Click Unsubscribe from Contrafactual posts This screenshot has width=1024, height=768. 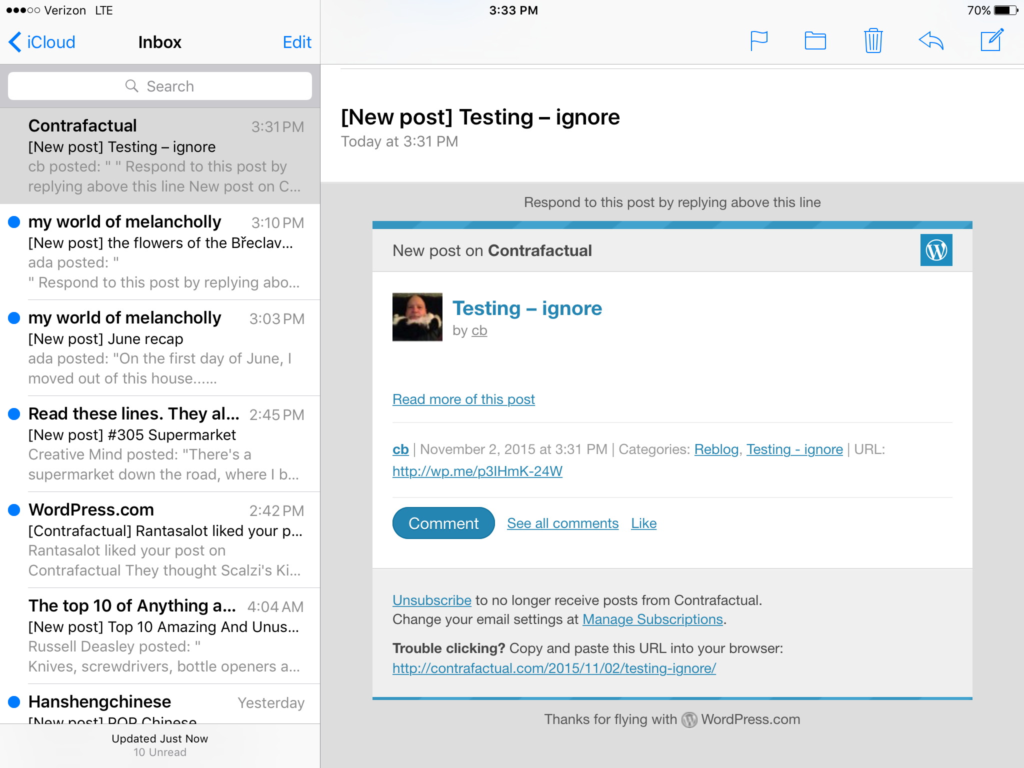431,600
